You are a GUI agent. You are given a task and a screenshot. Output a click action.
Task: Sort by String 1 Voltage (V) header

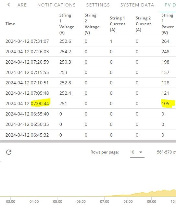[67, 24]
